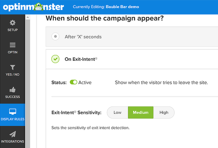This screenshot has width=218, height=148.
Task: Click the INTEGRATIONS sidebar label
Action: click(x=13, y=141)
